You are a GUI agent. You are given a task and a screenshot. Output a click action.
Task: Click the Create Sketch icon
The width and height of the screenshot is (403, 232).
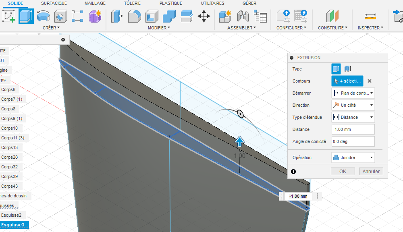pos(9,16)
